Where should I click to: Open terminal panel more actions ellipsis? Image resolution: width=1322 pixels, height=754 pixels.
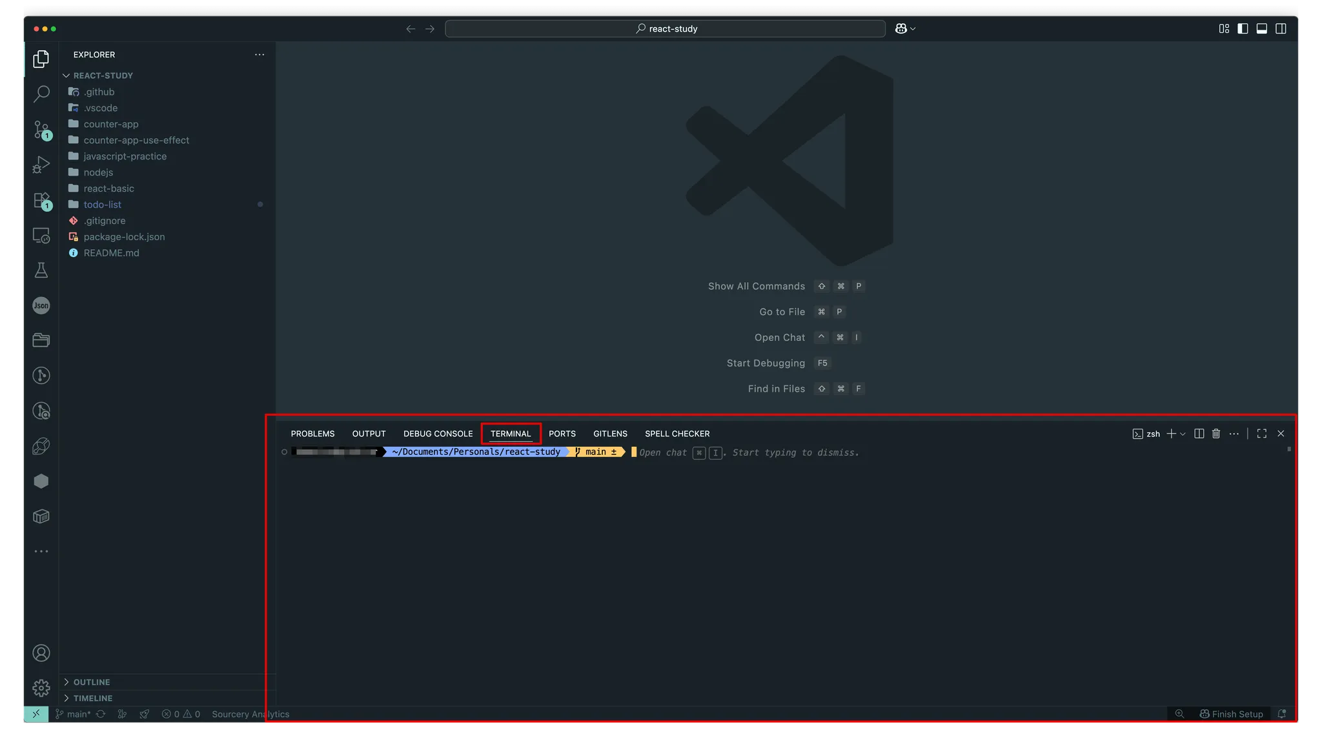[x=1234, y=434]
